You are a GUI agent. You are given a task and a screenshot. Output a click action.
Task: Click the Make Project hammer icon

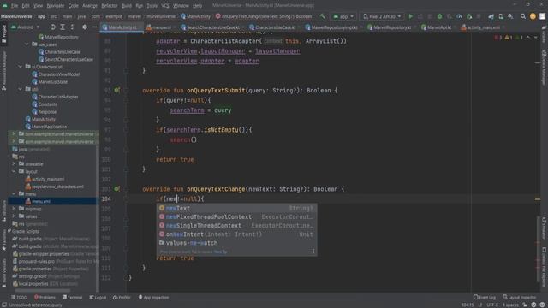click(x=322, y=16)
